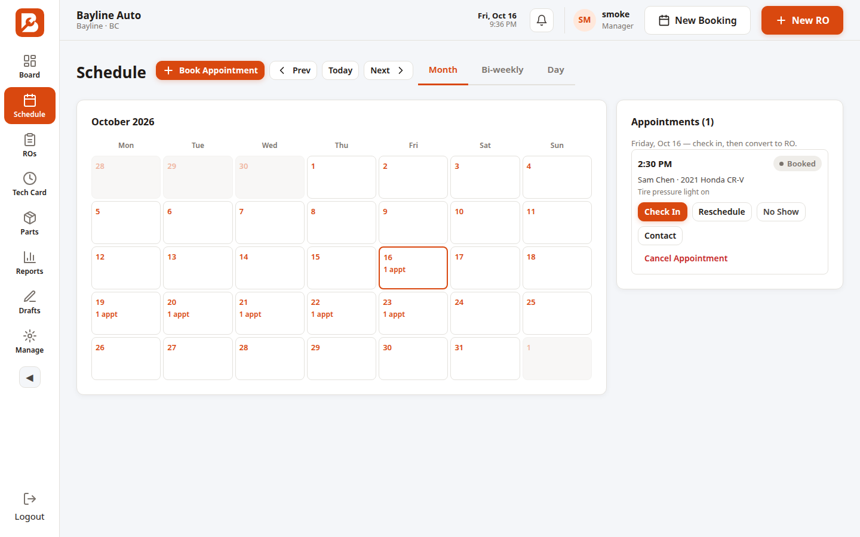Screen dimensions: 860x537
Task: Open Tech Card from the sidebar
Action: (x=30, y=184)
